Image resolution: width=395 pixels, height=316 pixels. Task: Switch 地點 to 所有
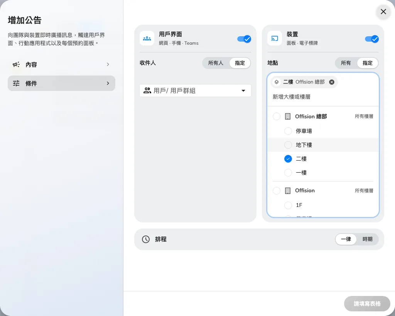(x=346, y=63)
